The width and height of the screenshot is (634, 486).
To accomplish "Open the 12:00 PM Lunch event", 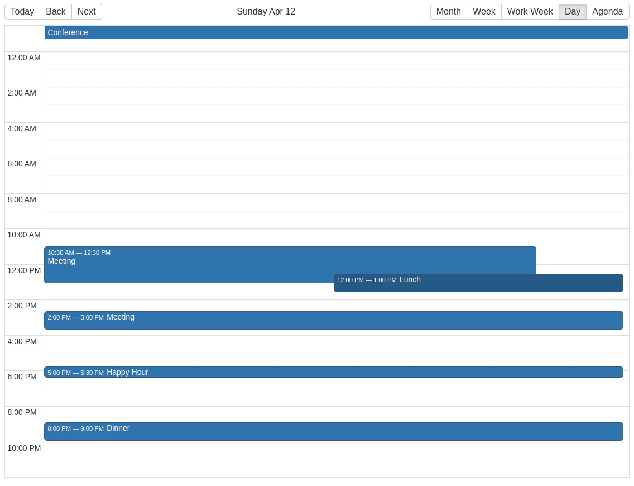I will point(478,283).
